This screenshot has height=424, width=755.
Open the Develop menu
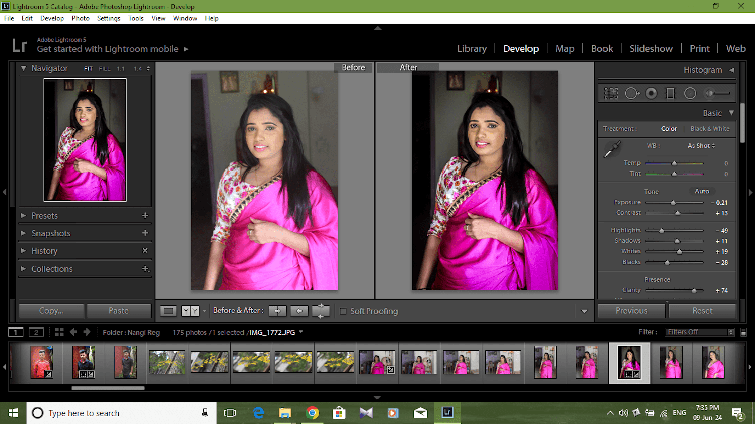pos(52,18)
